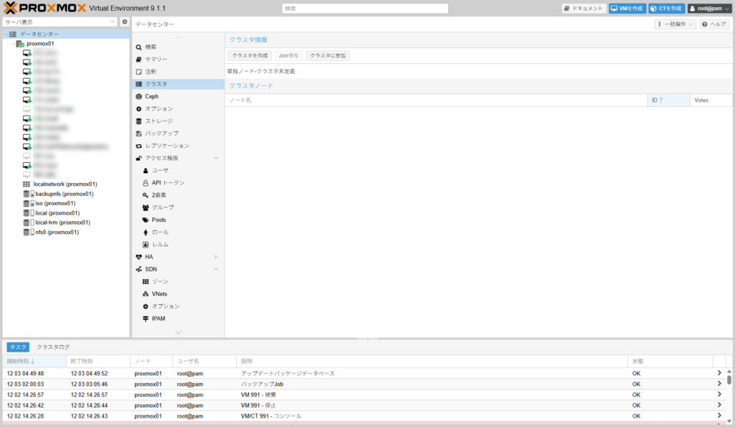Viewport: 735px width, 427px height.
Task: Click the VMを作成 button
Action: pyautogui.click(x=627, y=8)
